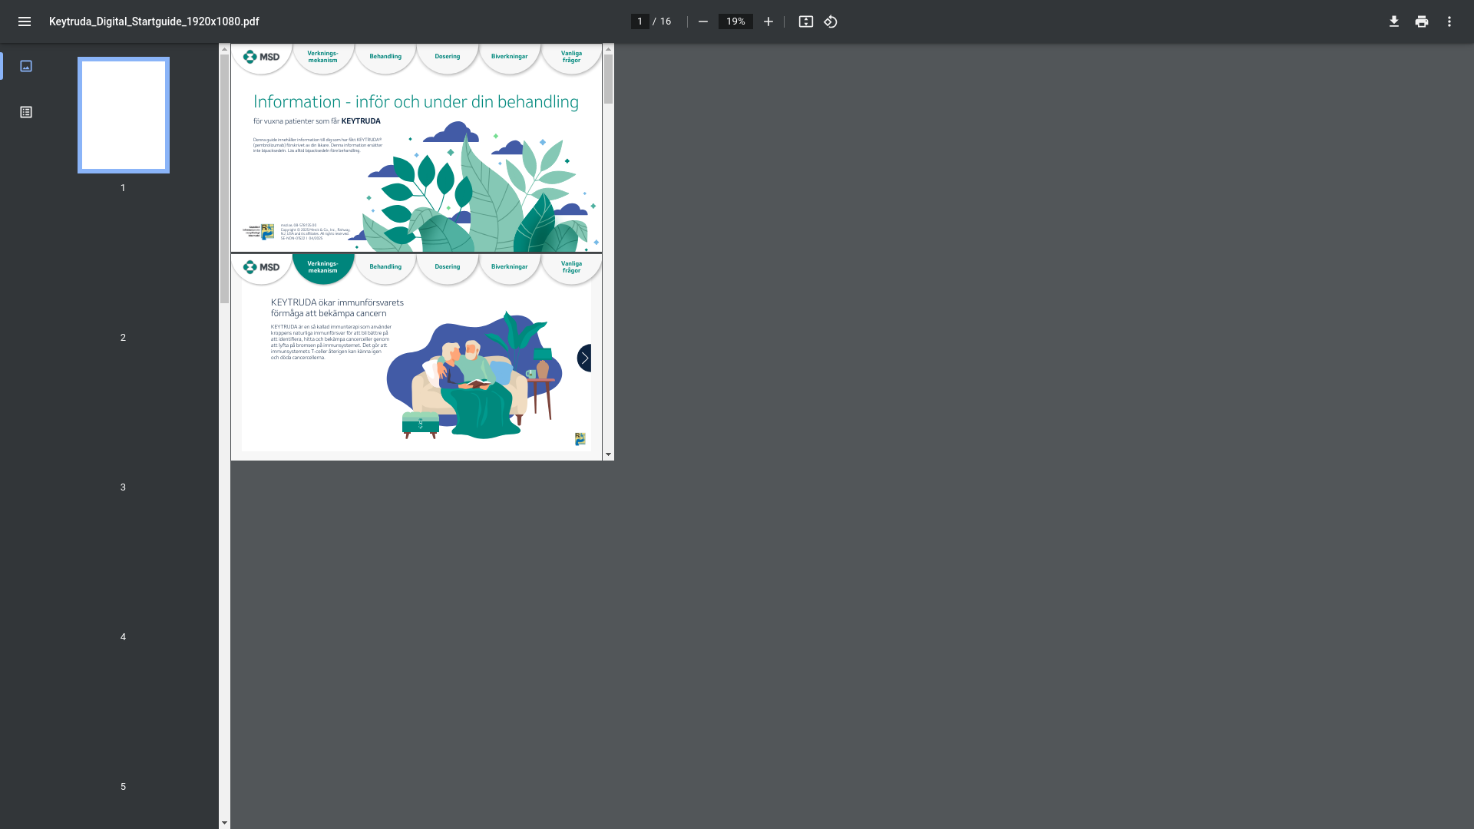Click the MSD logo on first page
Screen dimensions: 1474x829
(x=261, y=57)
